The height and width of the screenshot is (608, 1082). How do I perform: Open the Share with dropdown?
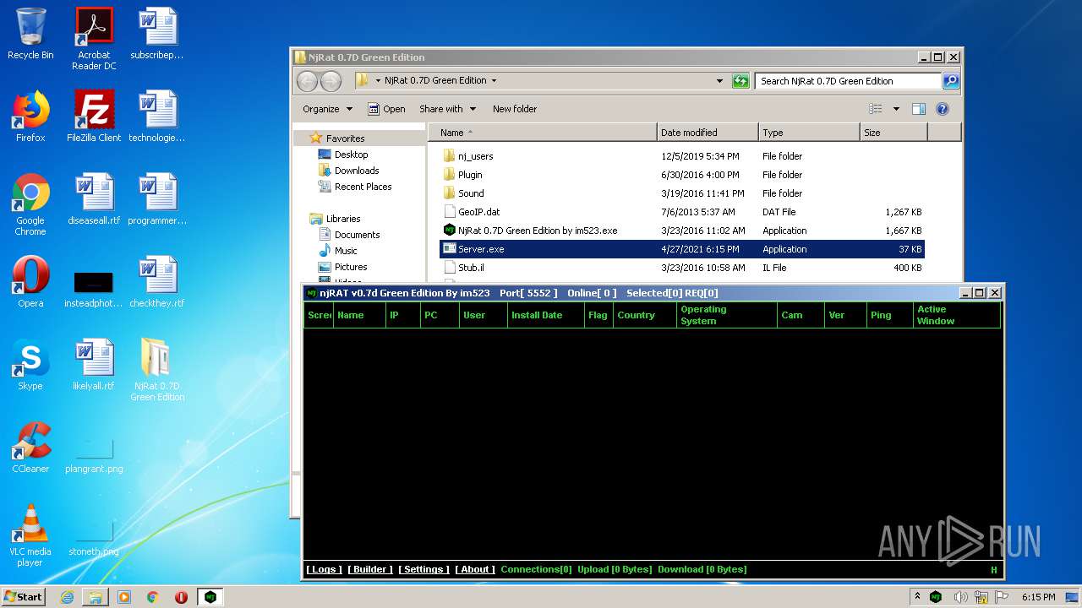pos(448,109)
